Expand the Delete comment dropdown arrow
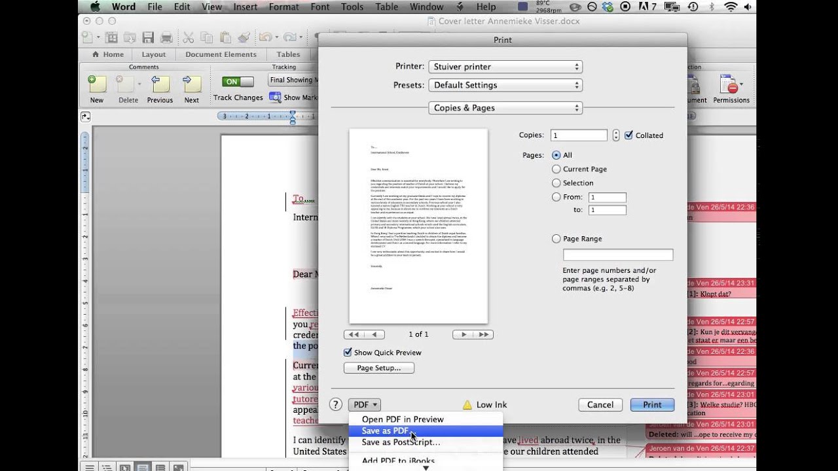 coord(139,84)
